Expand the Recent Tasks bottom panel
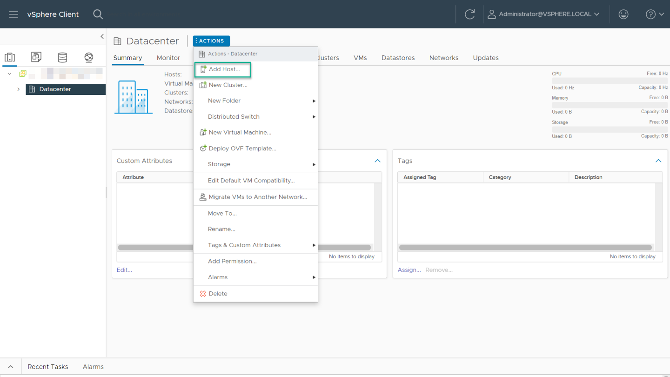670x377 pixels. click(x=11, y=367)
